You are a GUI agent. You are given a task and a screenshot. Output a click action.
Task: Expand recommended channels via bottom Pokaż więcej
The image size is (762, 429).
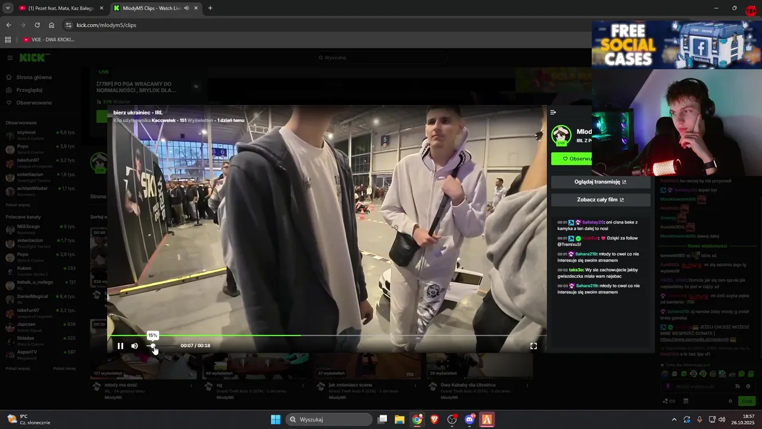[18, 368]
